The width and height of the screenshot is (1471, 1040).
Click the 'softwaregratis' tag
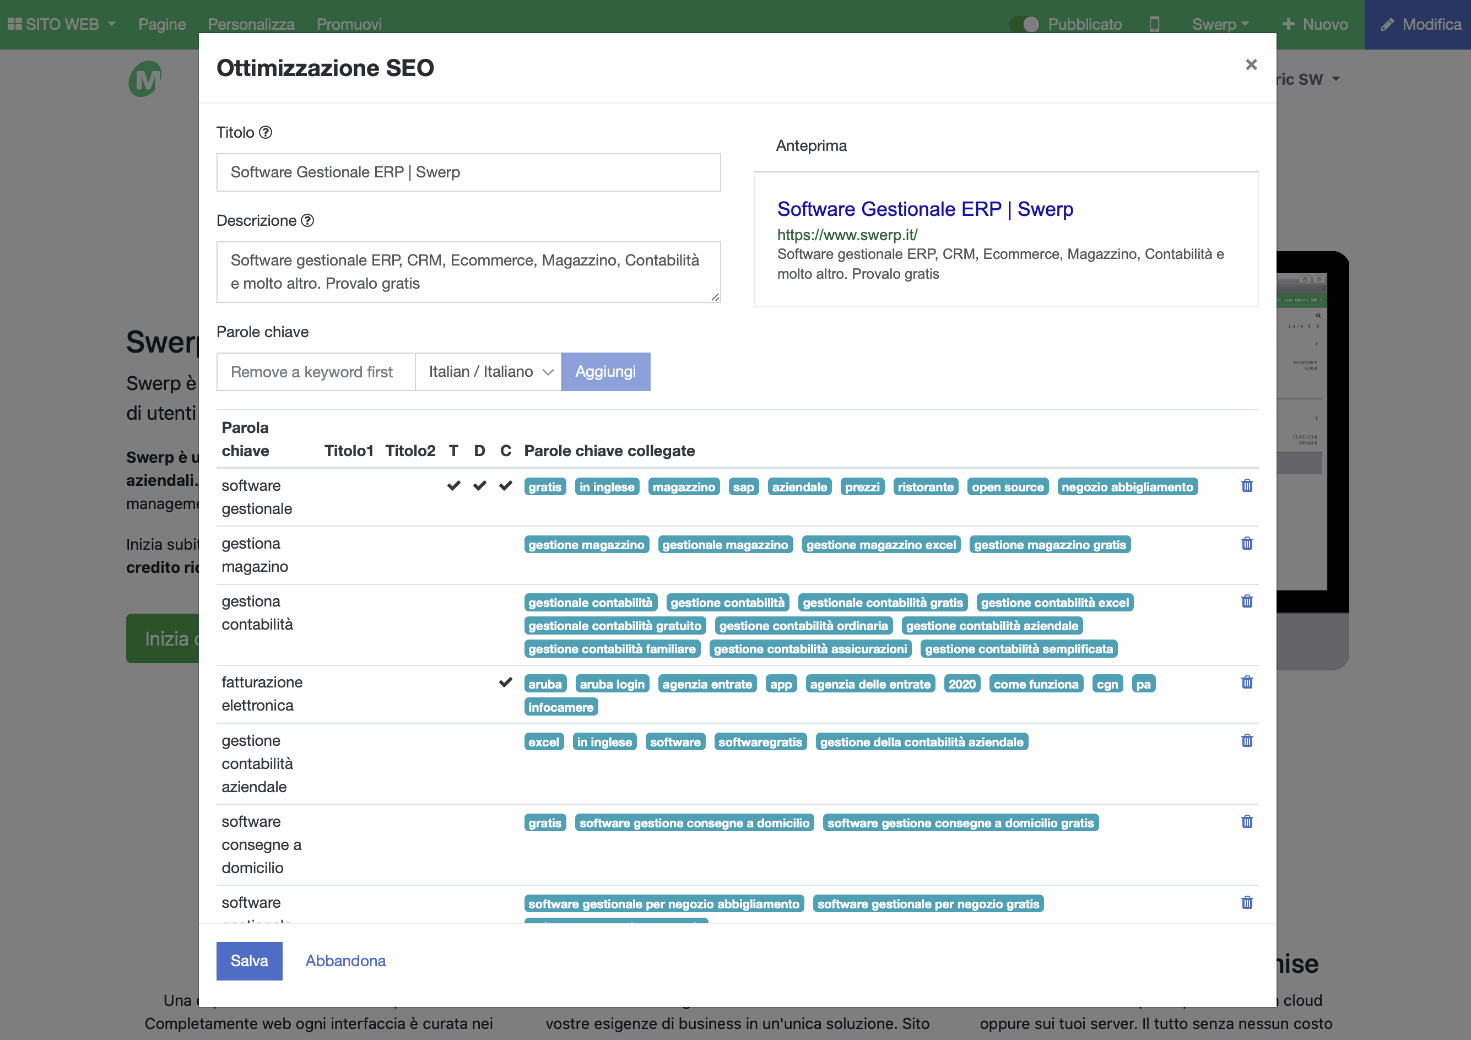click(760, 741)
